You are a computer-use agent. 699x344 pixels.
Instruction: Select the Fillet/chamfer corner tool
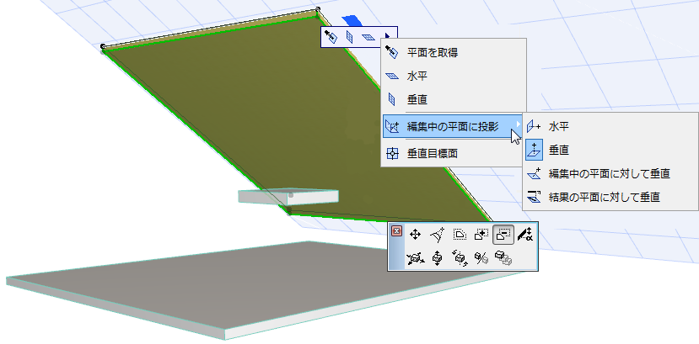[x=438, y=234]
